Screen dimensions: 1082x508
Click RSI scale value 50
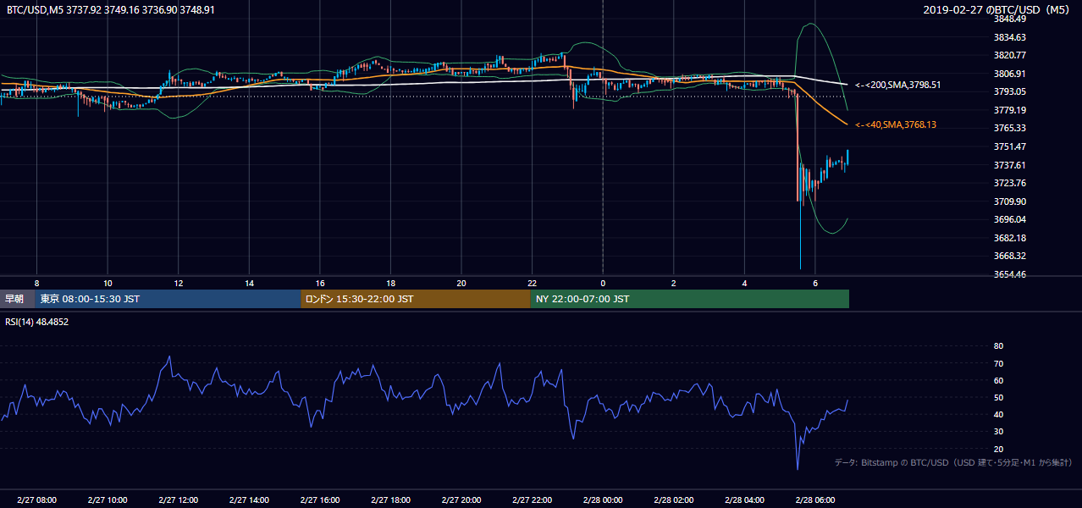click(998, 397)
